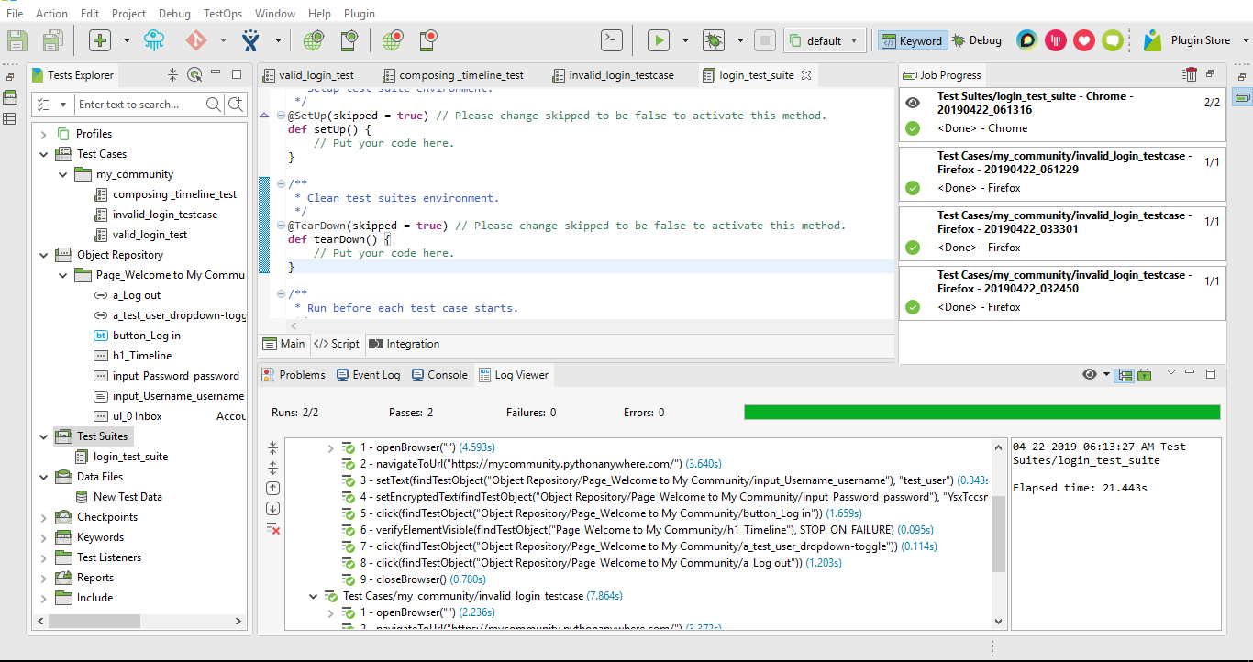Click the Katalon TestOps cloud icon
Screen dimensions: 1253x662
(154, 40)
